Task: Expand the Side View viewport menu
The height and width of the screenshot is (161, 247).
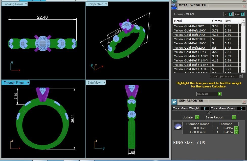Action: point(104,83)
